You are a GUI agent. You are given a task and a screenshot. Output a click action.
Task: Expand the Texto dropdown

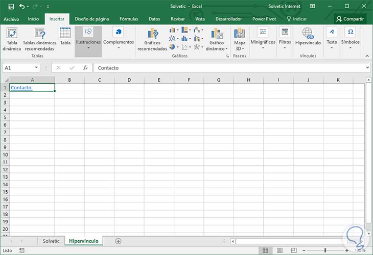coord(332,39)
